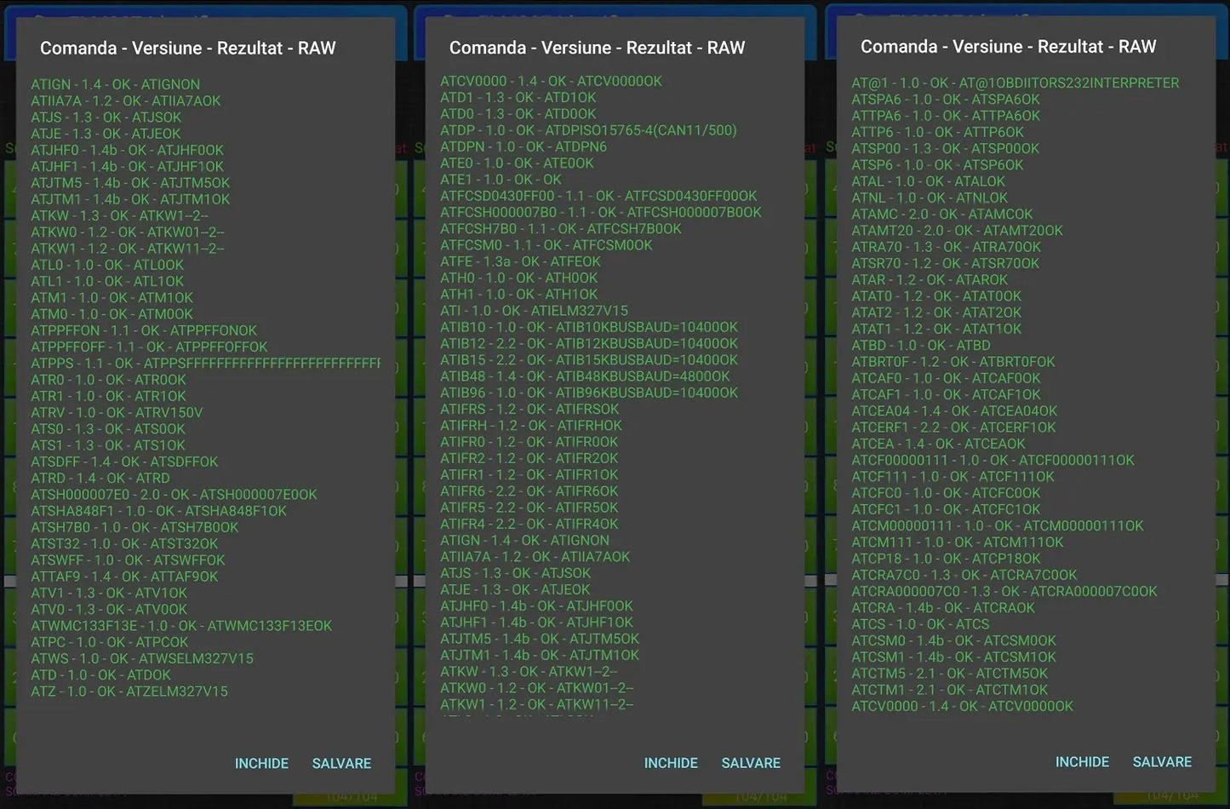The height and width of the screenshot is (809, 1230).
Task: Select the ATSDFF - 1.4 - OK row
Action: click(x=124, y=462)
